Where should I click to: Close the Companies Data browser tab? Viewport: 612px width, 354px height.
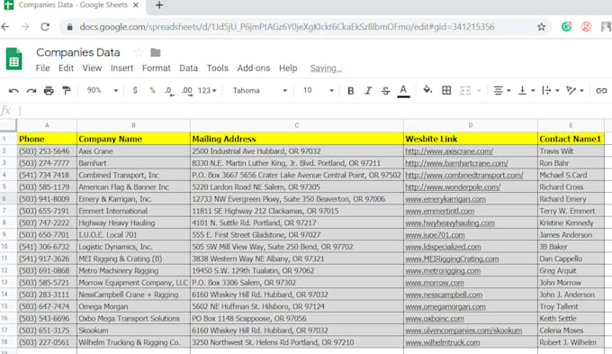click(x=135, y=5)
